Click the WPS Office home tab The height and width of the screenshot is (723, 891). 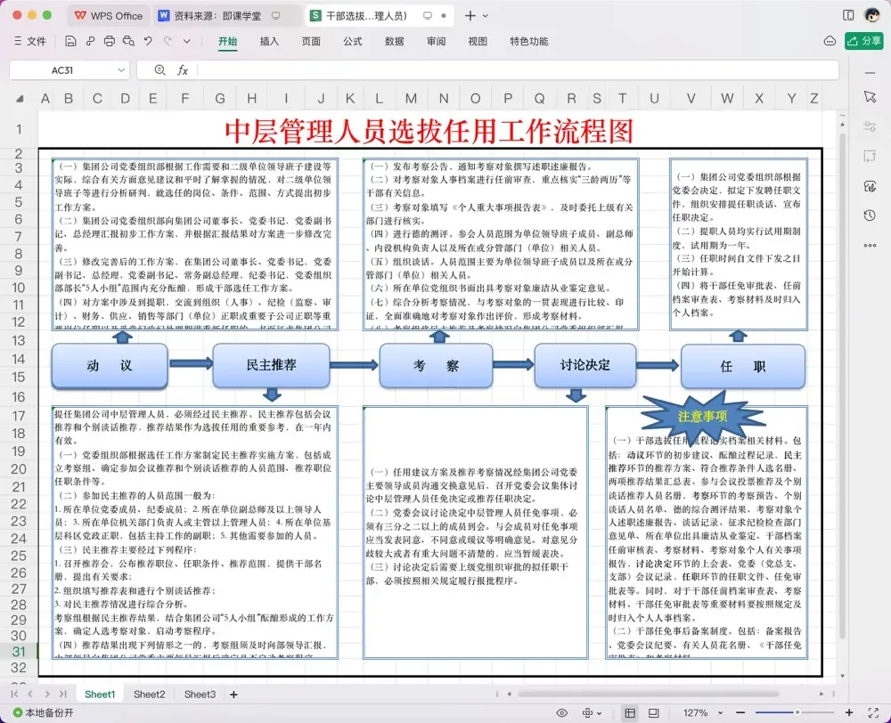(109, 15)
